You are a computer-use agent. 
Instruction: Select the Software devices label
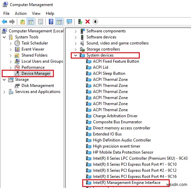pos(101,37)
